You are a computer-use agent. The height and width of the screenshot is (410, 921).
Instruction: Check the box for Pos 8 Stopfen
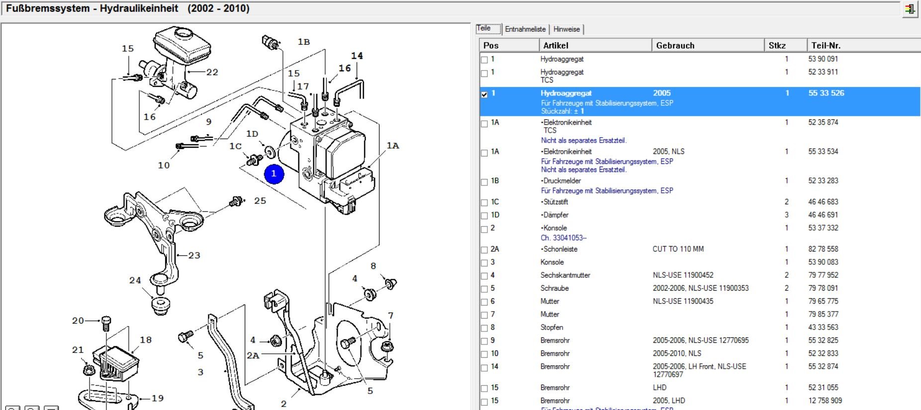[x=484, y=328]
